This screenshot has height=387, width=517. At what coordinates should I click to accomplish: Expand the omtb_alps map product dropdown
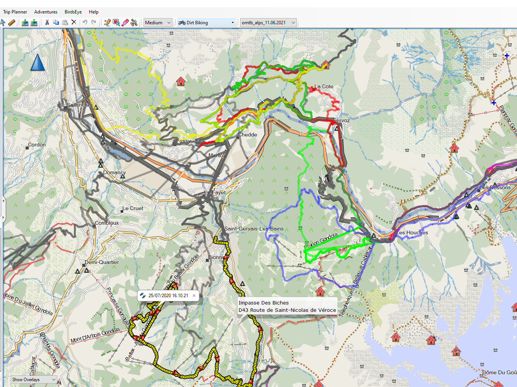tap(268, 23)
